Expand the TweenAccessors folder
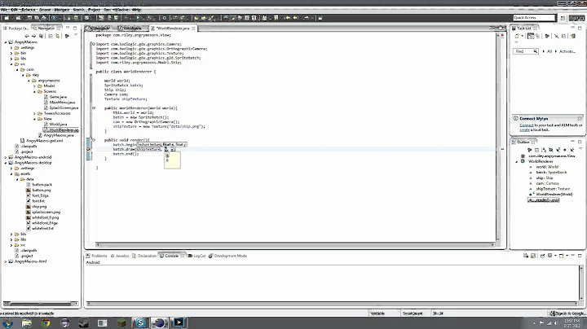Viewport: 587px width, 329px height. click(34, 113)
